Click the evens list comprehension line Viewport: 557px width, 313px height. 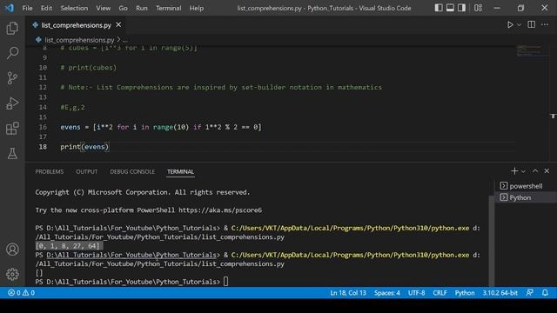(160, 127)
